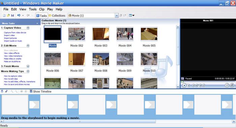The width and height of the screenshot is (236, 128).
Task: Click Make titles or credits link
Action: click(x=13, y=59)
